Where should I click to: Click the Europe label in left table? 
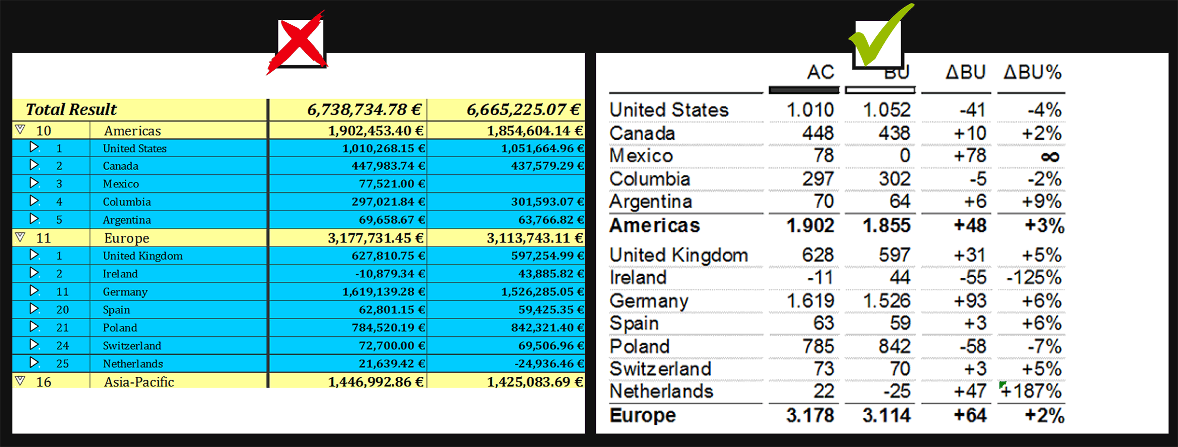pyautogui.click(x=127, y=238)
